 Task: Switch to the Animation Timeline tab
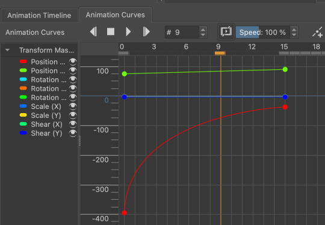pos(39,15)
